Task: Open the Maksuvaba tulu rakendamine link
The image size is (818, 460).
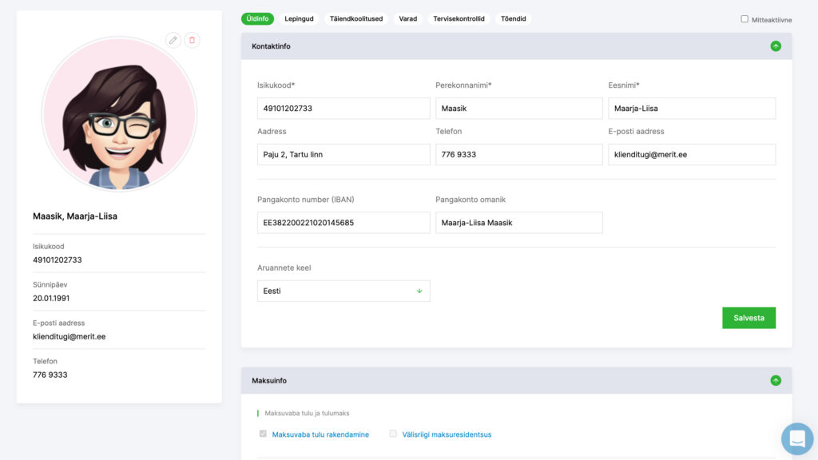Action: 320,434
